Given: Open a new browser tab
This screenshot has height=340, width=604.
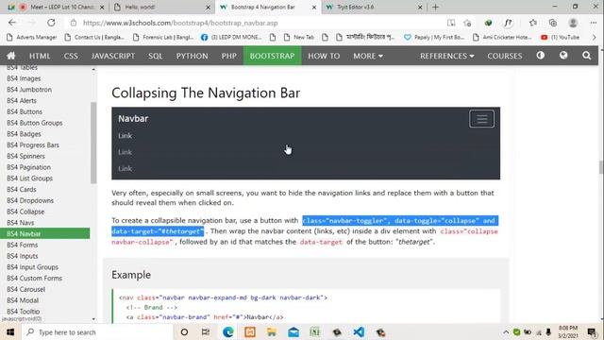Looking at the screenshot, I should 435,7.
